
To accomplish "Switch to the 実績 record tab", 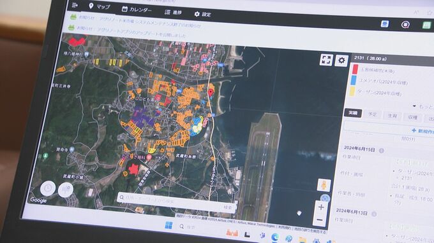I will (352, 113).
